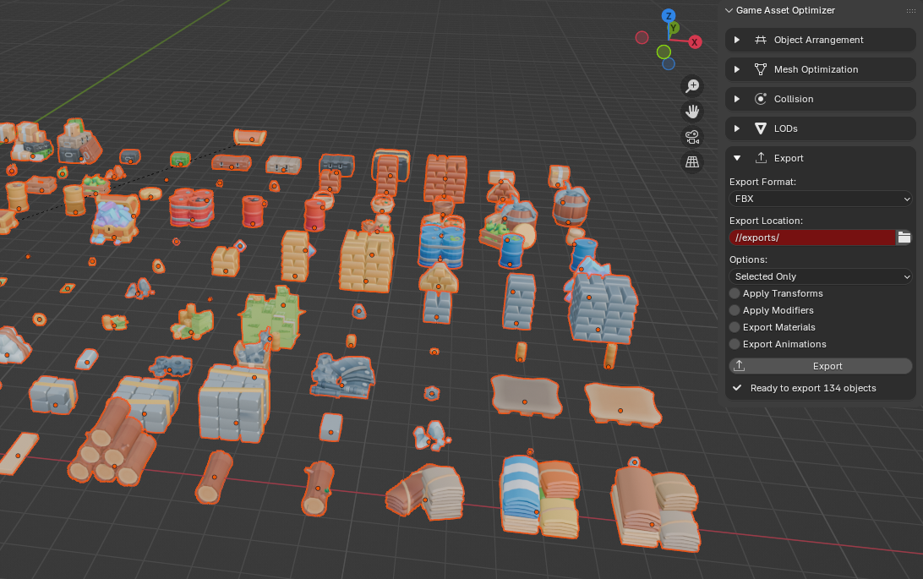Collapse the Game Asset Optimizer panel
The width and height of the screenshot is (923, 579).
tap(729, 11)
